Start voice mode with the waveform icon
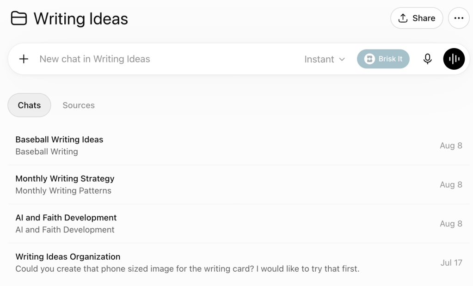This screenshot has width=473, height=286. pyautogui.click(x=454, y=59)
